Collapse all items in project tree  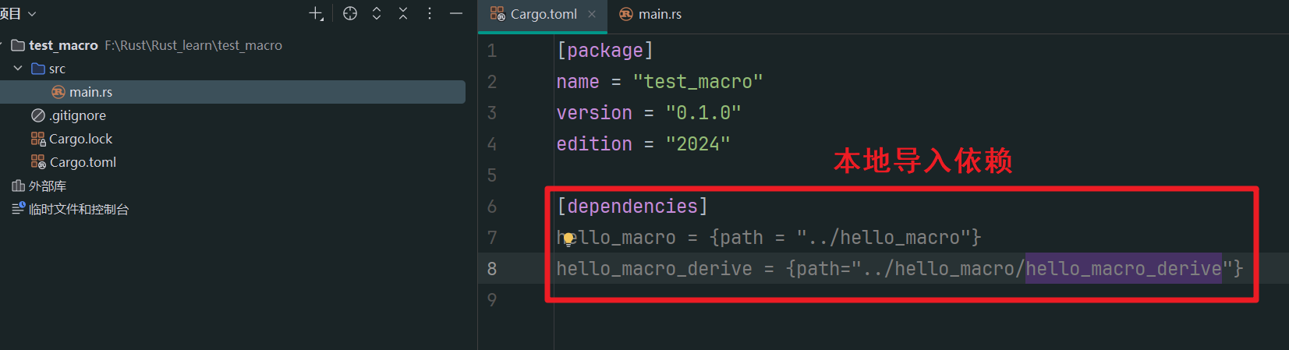pos(403,14)
